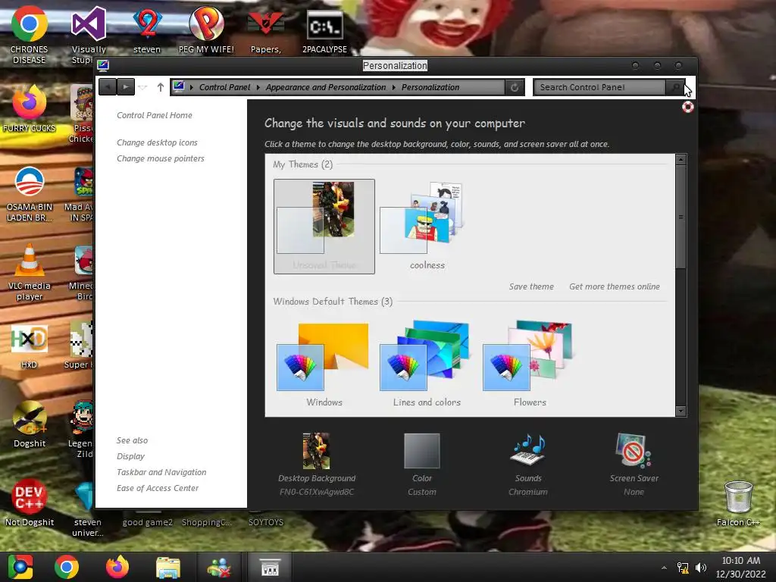Open Change mouse pointers link
The width and height of the screenshot is (776, 582).
[161, 158]
